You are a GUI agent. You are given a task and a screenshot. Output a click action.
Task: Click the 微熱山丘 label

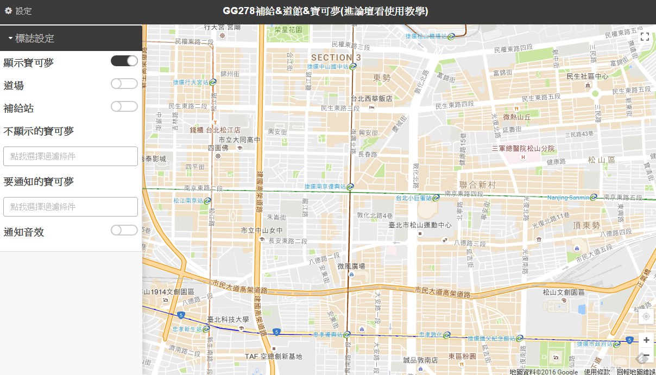517,117
